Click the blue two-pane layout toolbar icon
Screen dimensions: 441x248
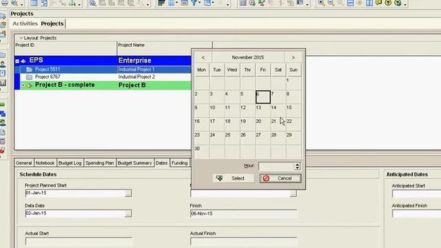tap(369, 3)
